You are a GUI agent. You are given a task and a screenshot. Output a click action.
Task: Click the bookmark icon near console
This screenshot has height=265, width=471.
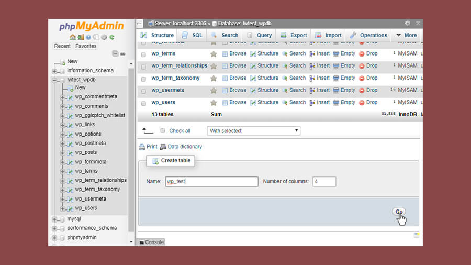417,235
